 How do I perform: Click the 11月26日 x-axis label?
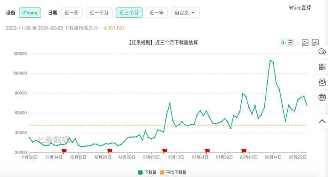click(x=30, y=157)
